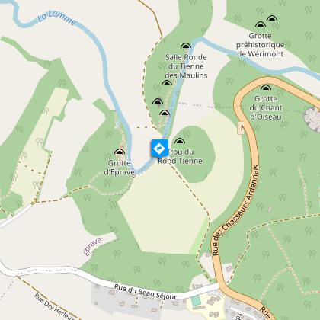Viewport: 320px width, 320px height.
Task: Select the Grotte d'Éprave cave icon
Action: click(x=120, y=152)
